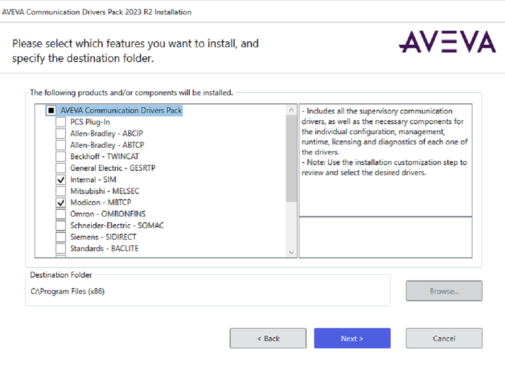Check the Standards - BACLITE checkbox
The image size is (505, 369).
[61, 249]
